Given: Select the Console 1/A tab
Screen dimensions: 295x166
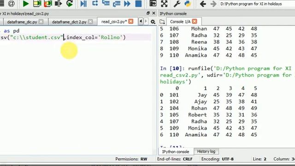Looking at the screenshot, I should point(180,22).
